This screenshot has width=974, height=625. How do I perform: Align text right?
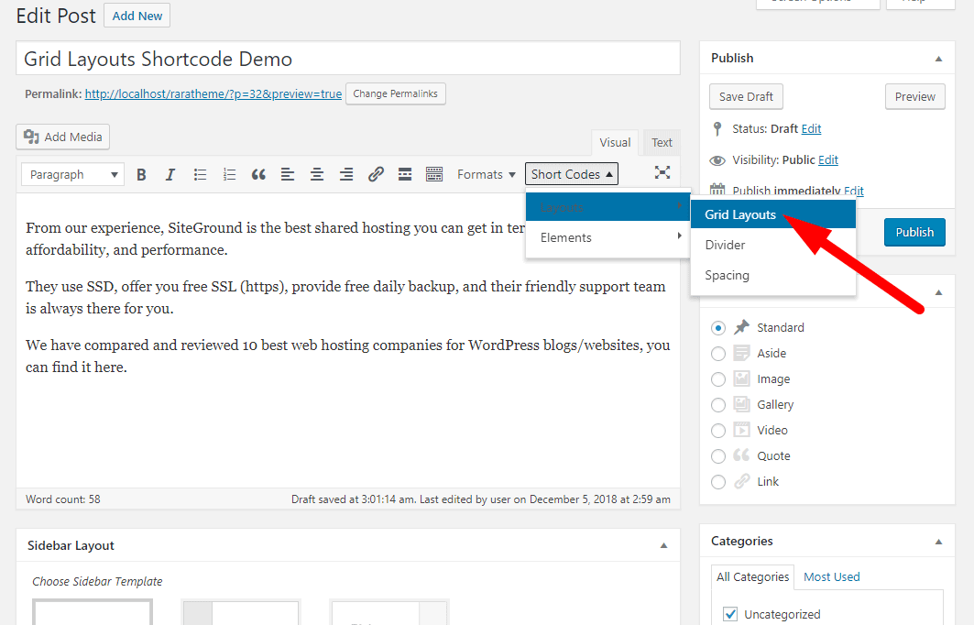pyautogui.click(x=346, y=174)
